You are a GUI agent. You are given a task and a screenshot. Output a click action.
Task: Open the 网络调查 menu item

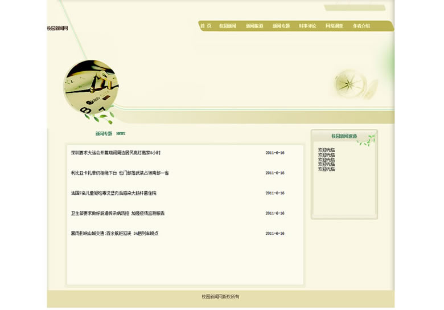(x=334, y=26)
